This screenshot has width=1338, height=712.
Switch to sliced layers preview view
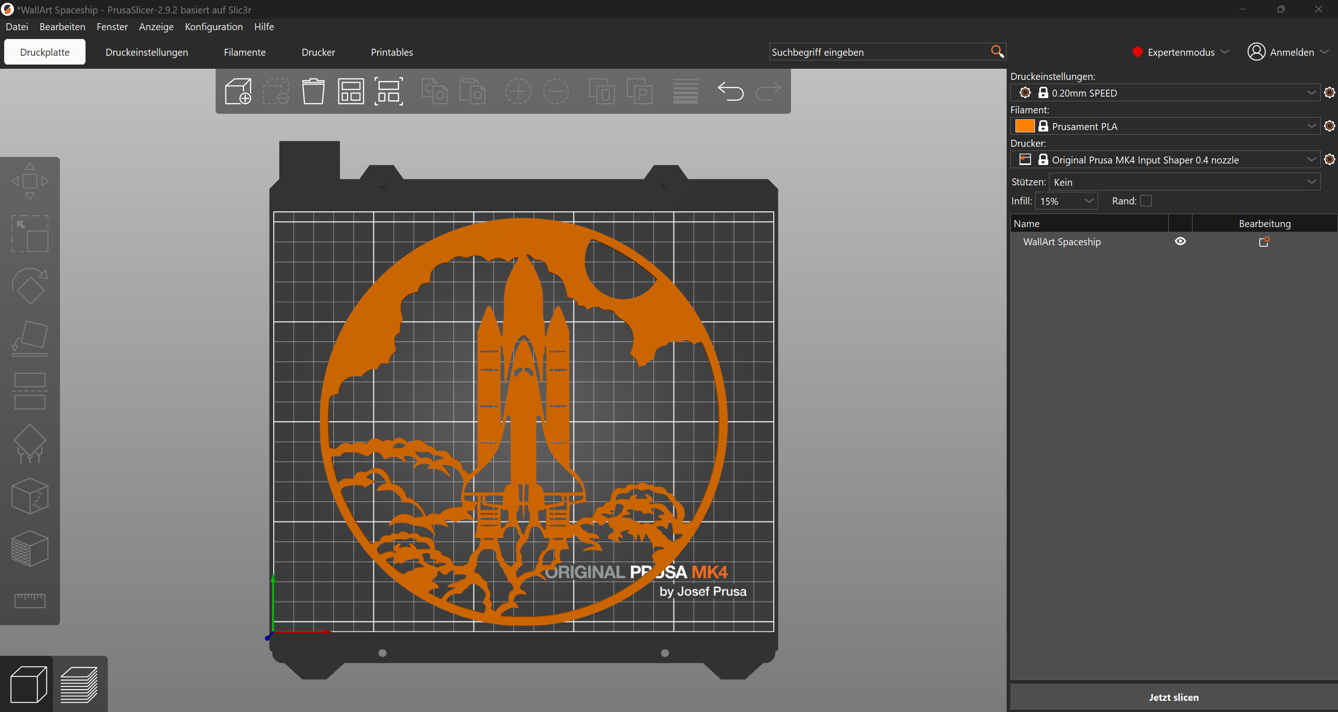click(79, 685)
